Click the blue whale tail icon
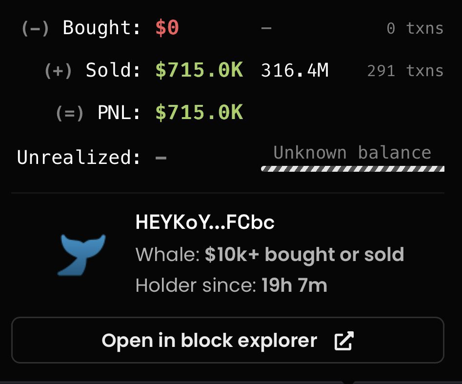The image size is (462, 384). click(x=81, y=255)
